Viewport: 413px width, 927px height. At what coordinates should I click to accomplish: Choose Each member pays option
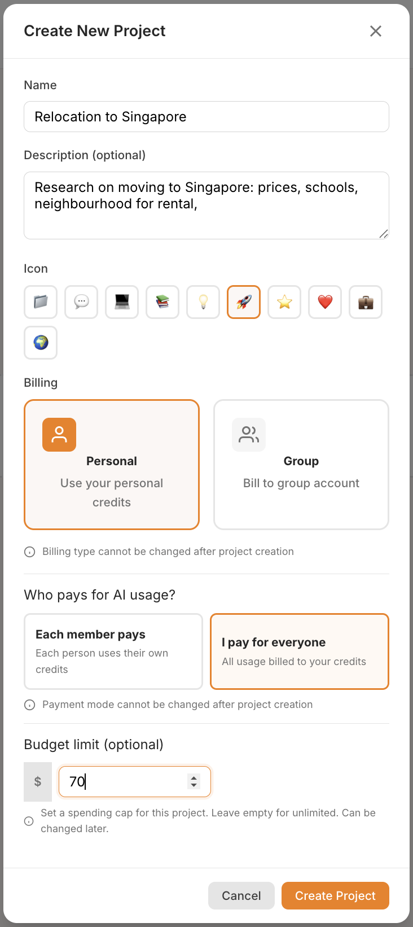click(113, 651)
